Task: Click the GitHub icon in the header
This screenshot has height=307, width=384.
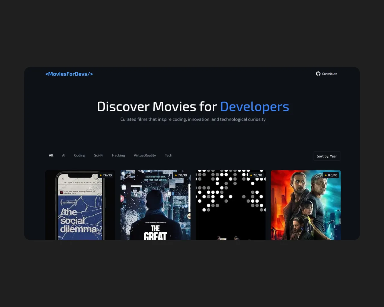Action: tap(318, 73)
